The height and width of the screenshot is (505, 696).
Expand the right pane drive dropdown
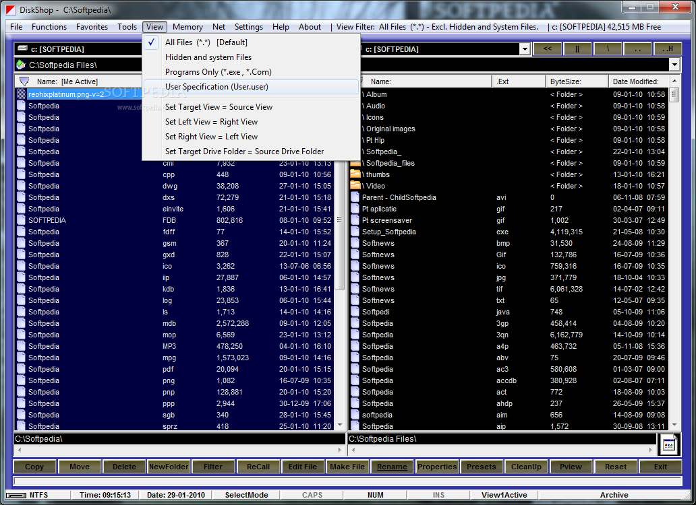524,48
